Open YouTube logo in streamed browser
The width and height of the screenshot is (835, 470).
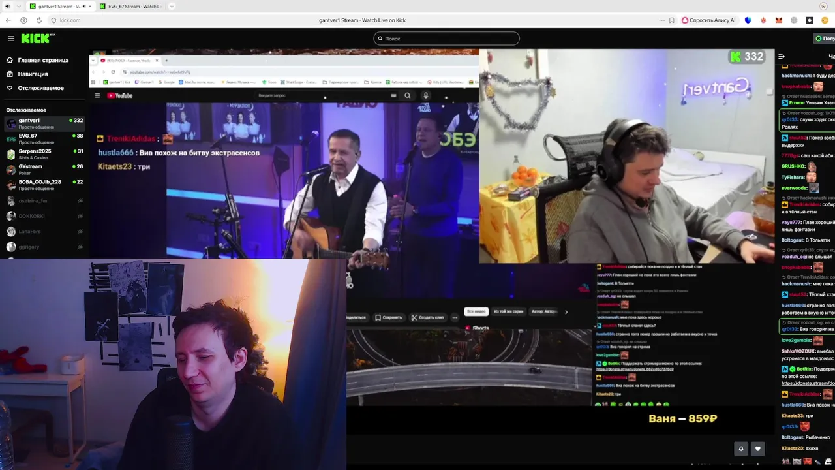click(120, 95)
